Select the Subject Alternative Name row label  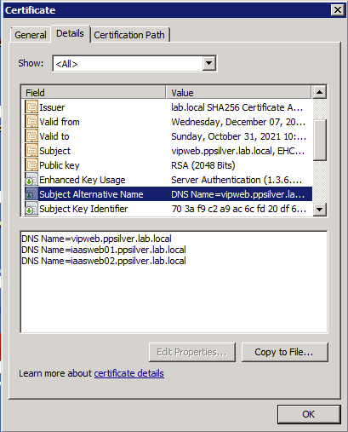91,194
